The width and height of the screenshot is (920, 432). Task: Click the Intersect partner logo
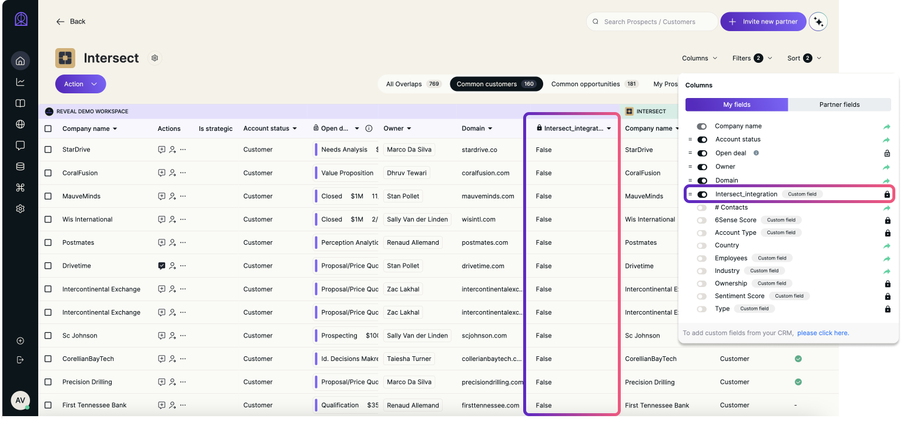[65, 58]
